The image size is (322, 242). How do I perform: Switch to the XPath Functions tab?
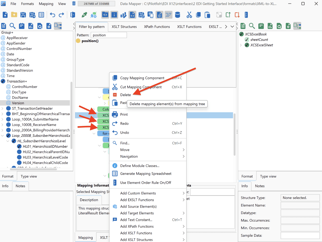(157, 27)
